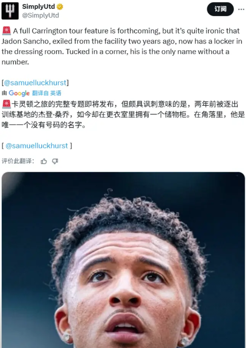The width and height of the screenshot is (246, 348).
Task: Click the gold verified badge
Action: 60,7
